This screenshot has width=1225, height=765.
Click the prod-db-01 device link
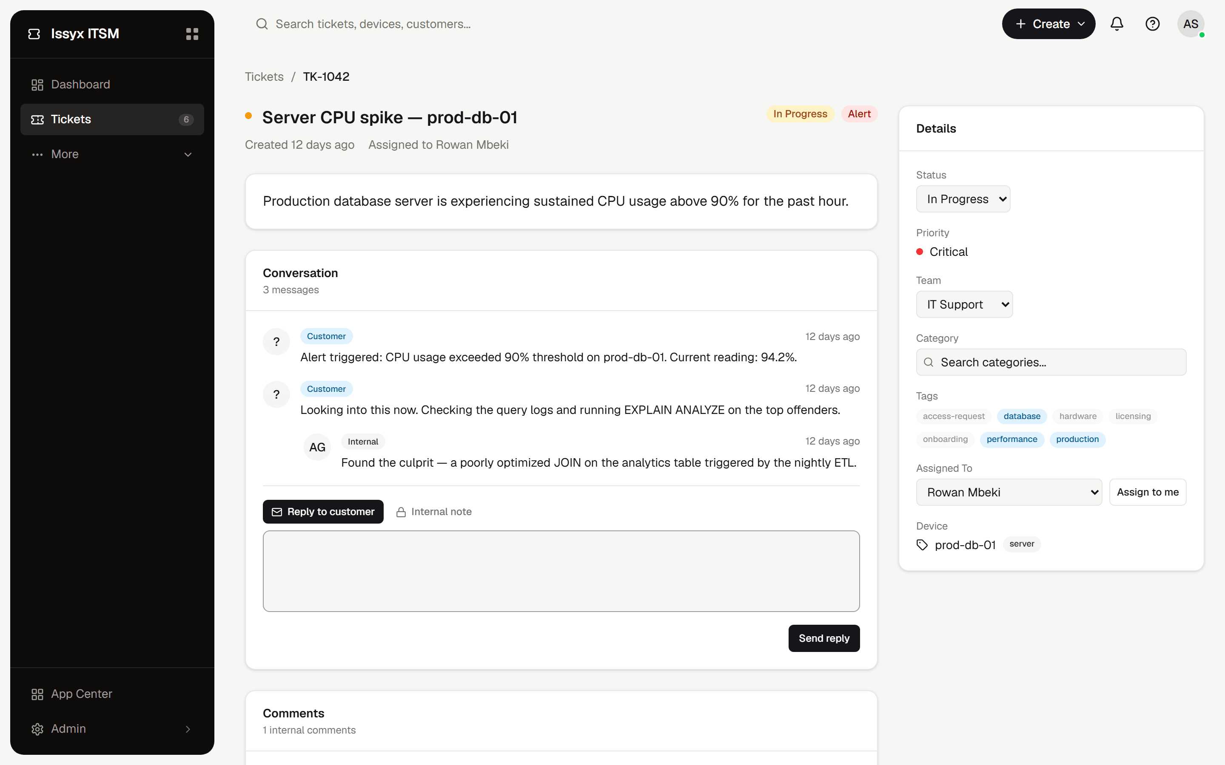[x=965, y=544]
